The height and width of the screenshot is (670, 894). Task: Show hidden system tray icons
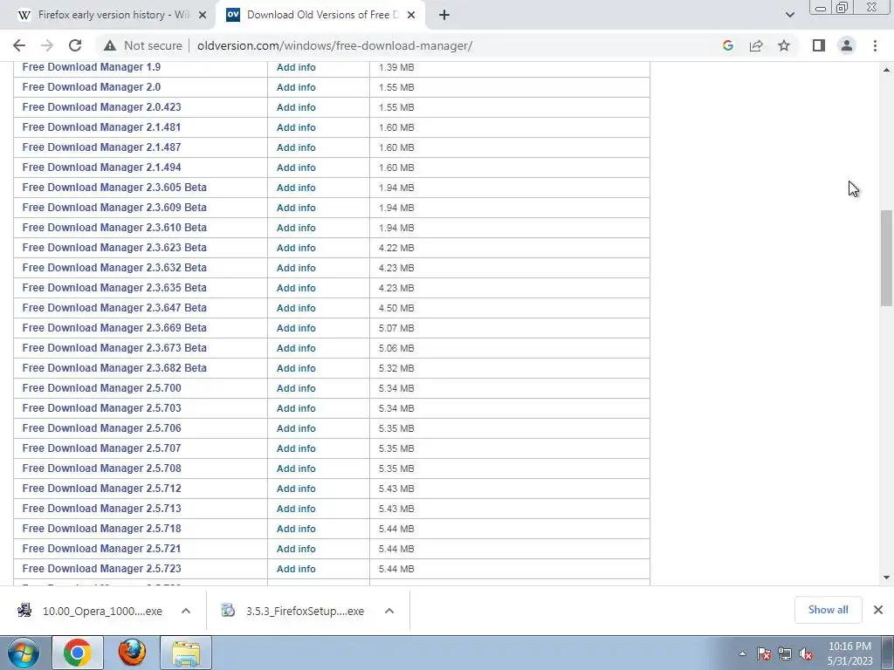742,654
